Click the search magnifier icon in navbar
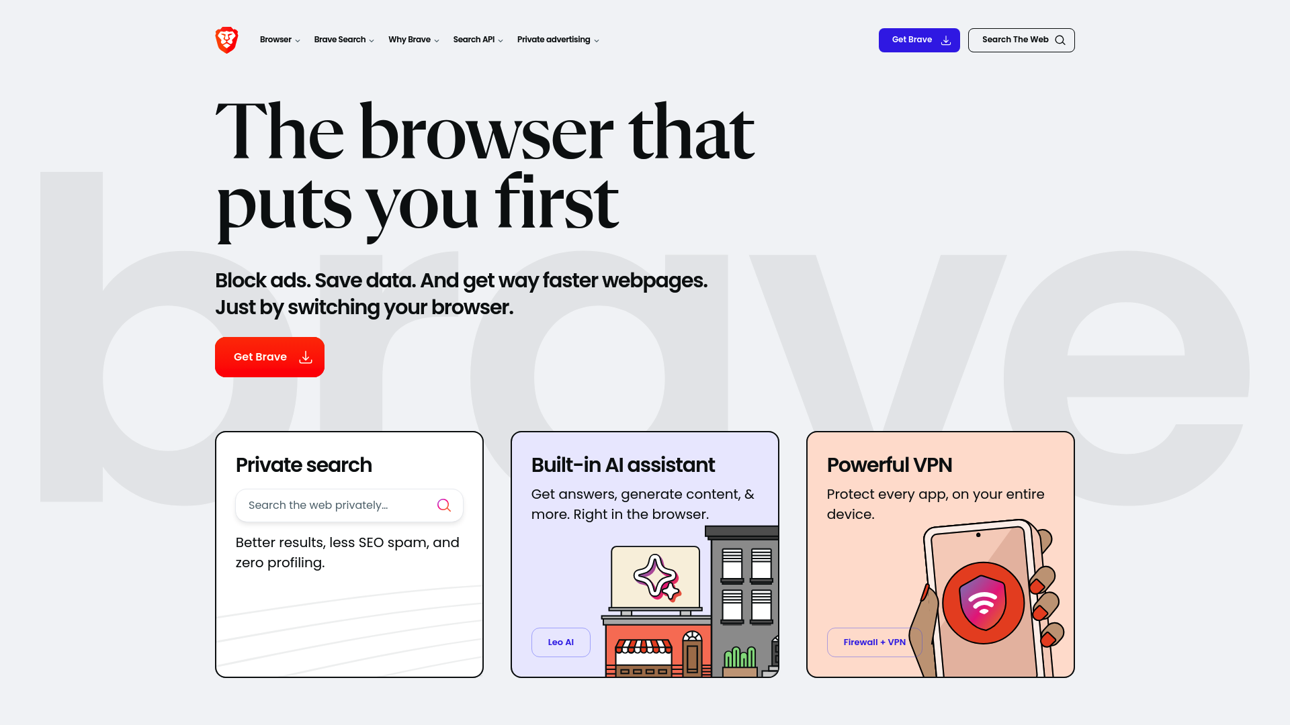The width and height of the screenshot is (1290, 725). tap(1060, 40)
